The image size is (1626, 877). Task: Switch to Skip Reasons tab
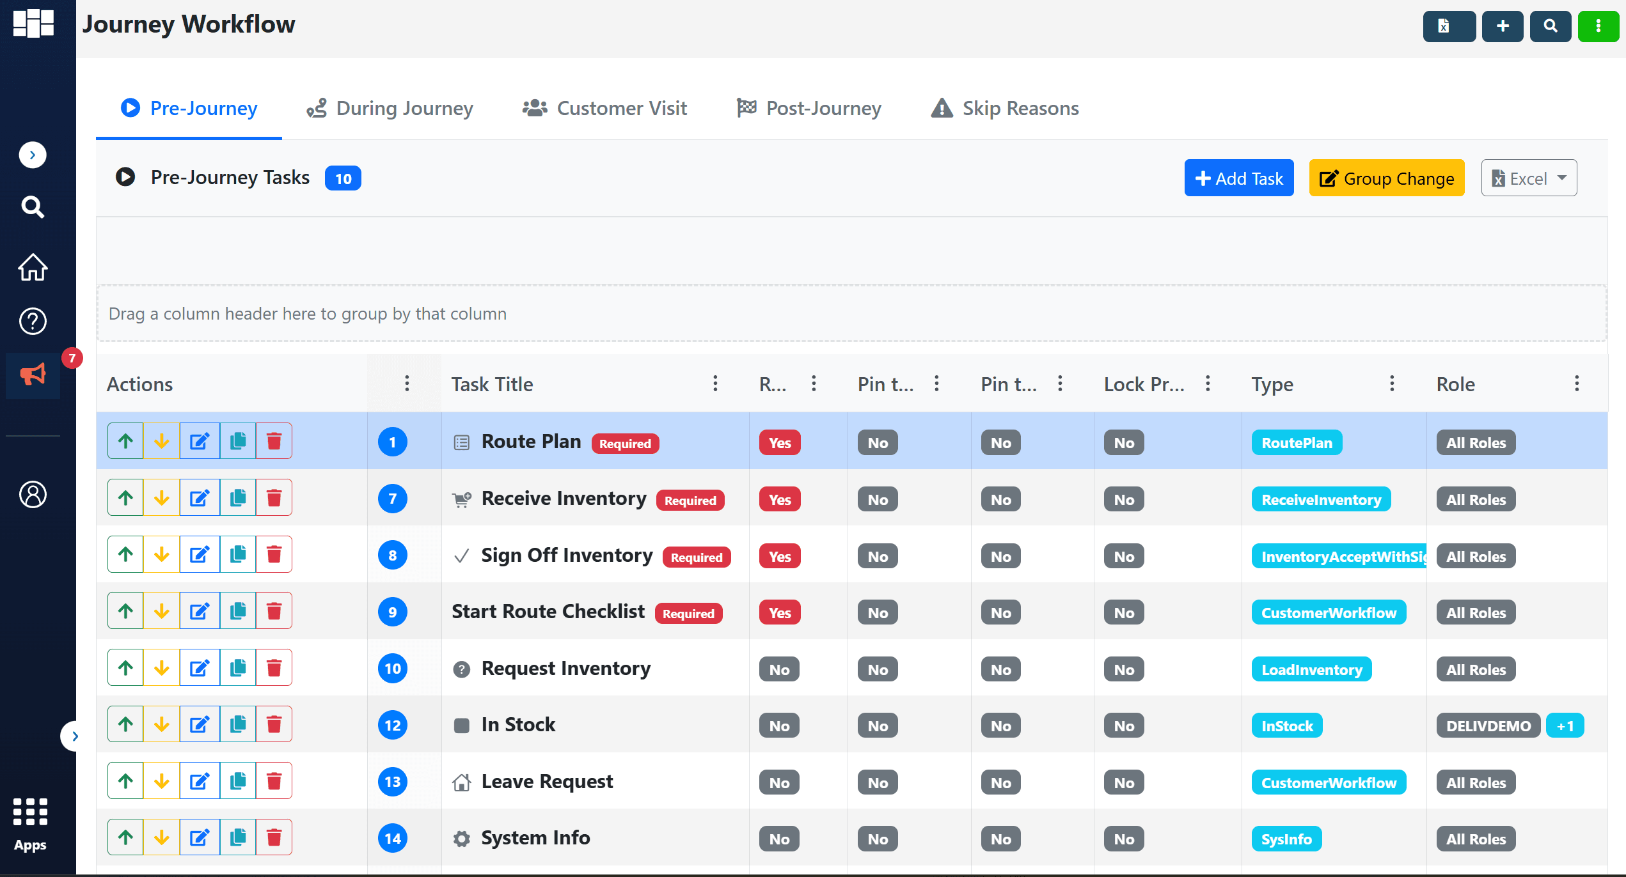coord(1005,108)
